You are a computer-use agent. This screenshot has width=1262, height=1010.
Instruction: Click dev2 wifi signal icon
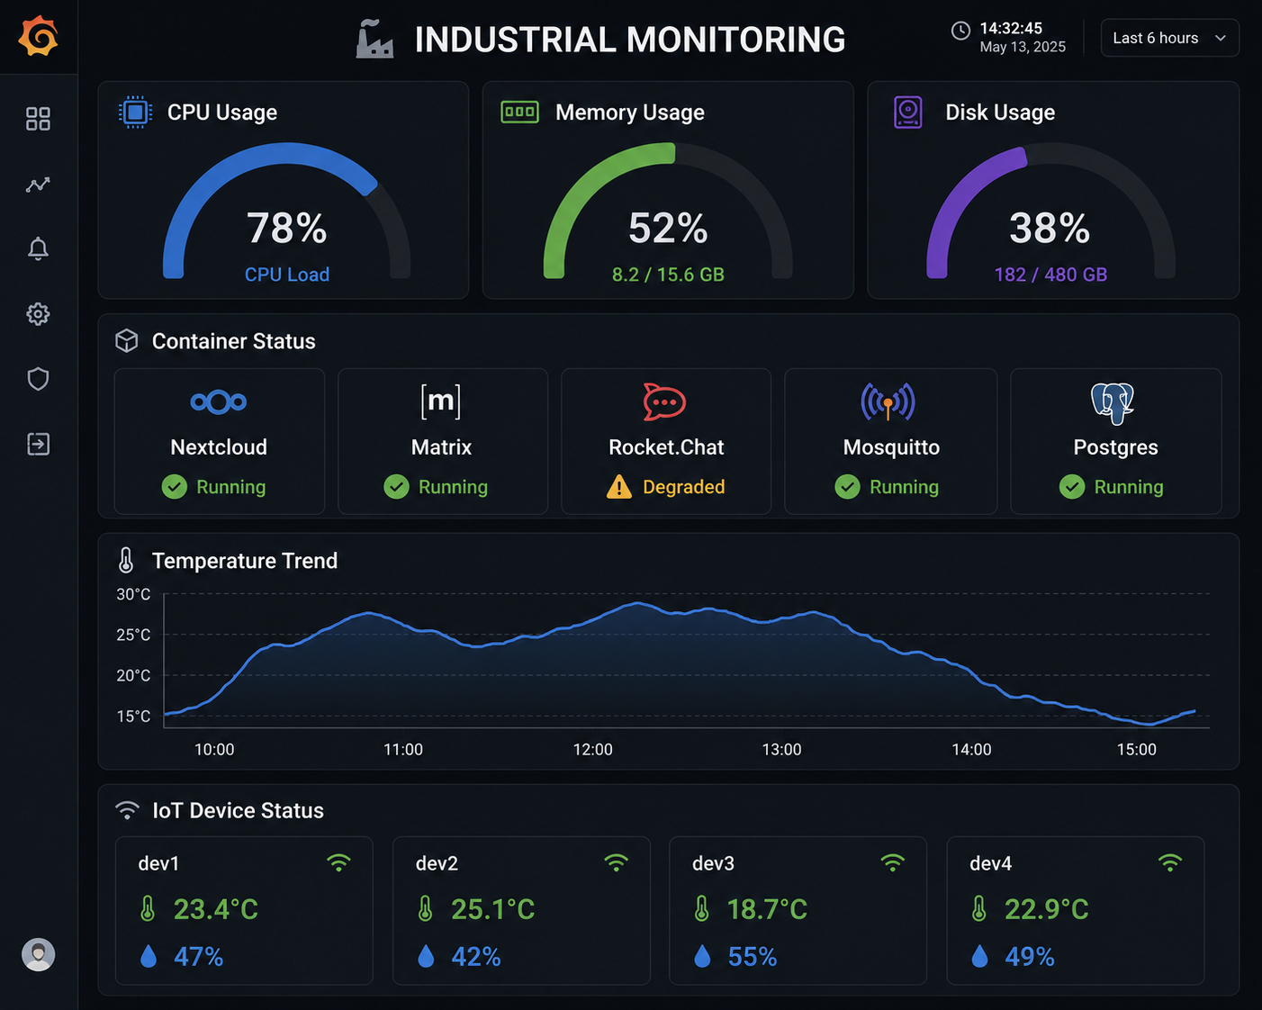(x=617, y=862)
